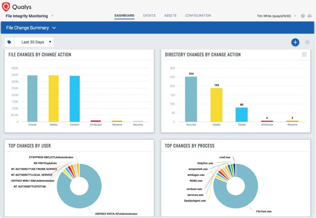Click the blue tag filter icon
Viewport: 316px width, 218px height.
(9, 42)
